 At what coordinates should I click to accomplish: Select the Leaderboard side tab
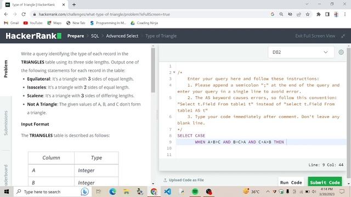6,175
